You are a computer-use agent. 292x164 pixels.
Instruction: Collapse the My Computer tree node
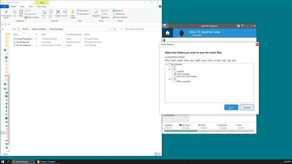tap(167, 64)
